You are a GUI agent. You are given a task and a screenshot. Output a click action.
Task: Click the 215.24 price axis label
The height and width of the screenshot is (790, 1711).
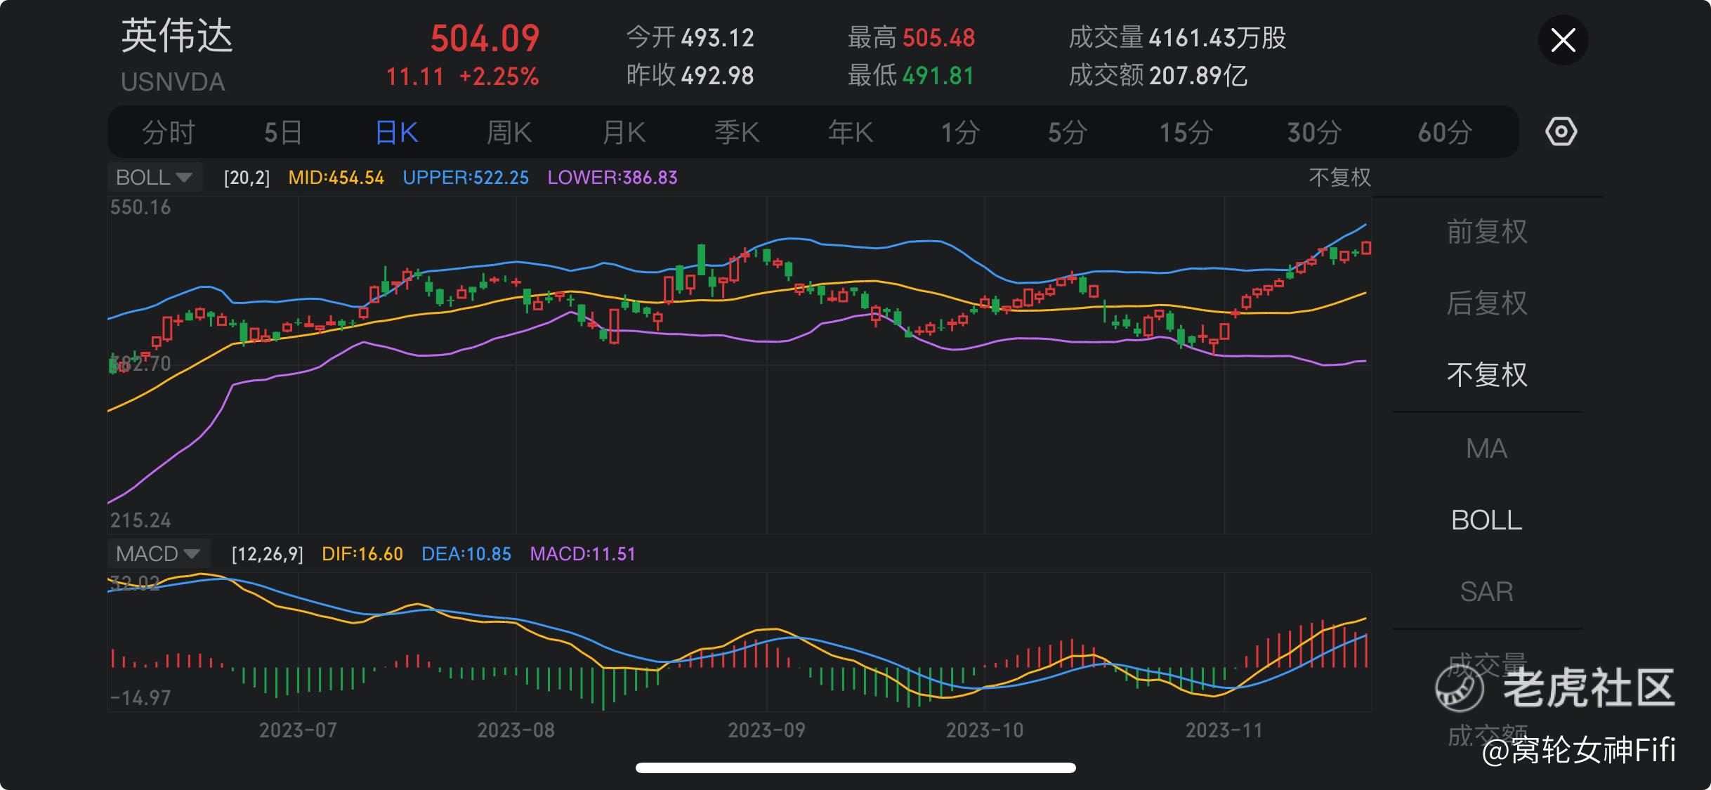[140, 520]
